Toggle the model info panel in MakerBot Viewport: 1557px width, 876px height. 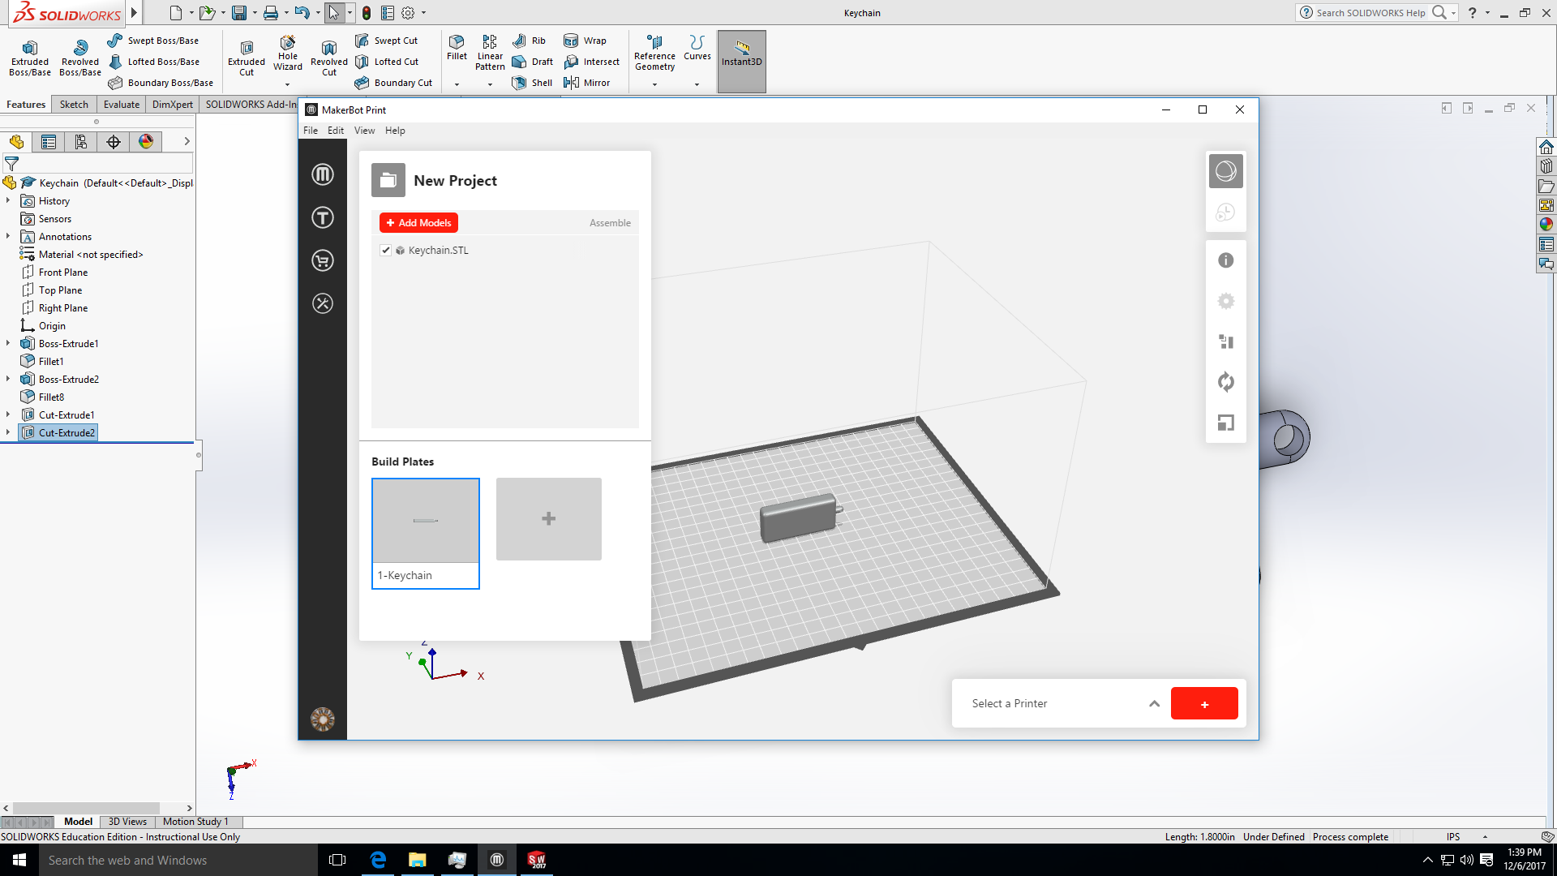coord(1225,260)
